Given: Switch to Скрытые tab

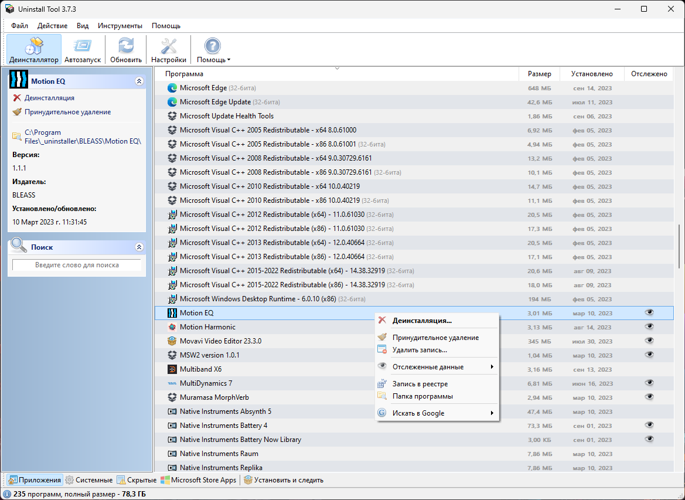Looking at the screenshot, I should coord(137,480).
